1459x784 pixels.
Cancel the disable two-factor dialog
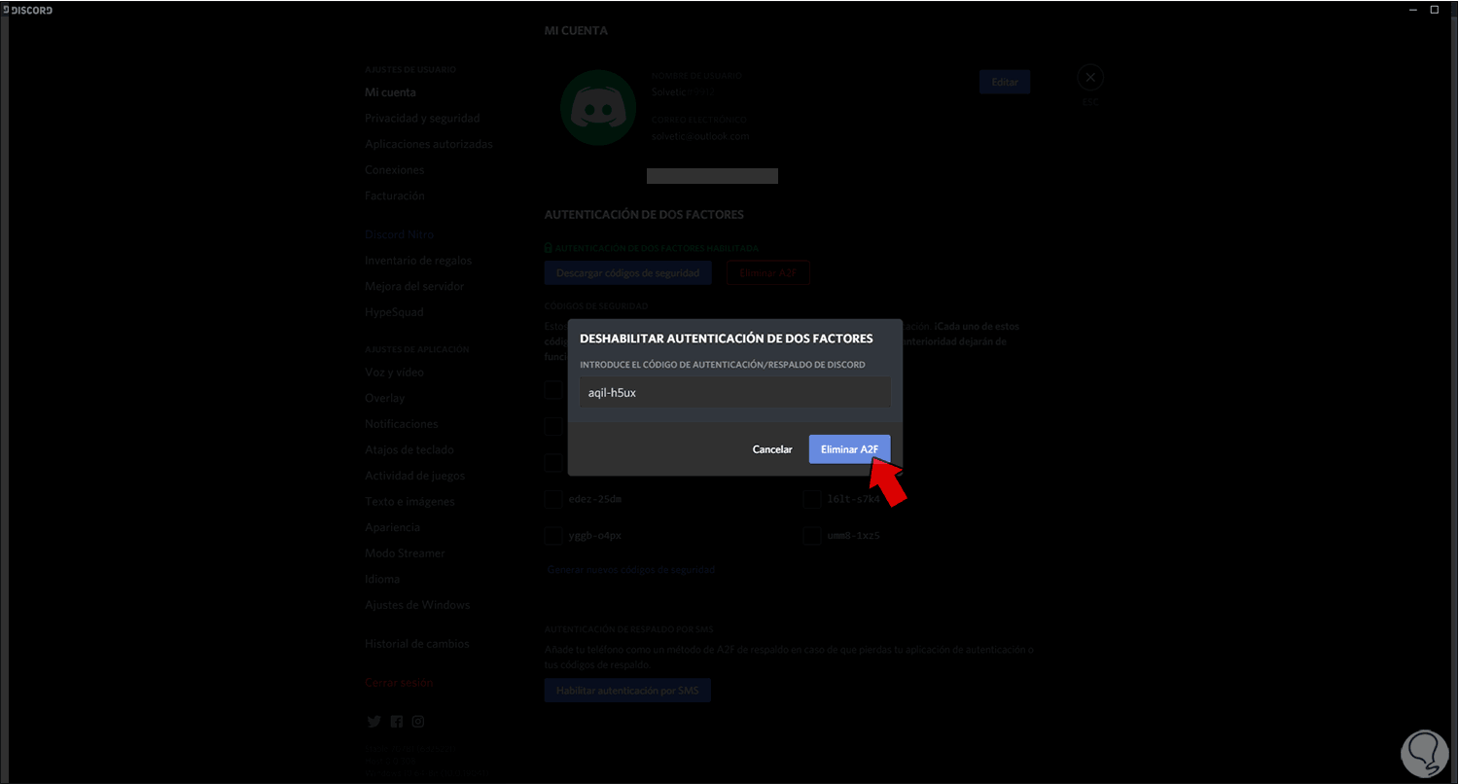772,449
